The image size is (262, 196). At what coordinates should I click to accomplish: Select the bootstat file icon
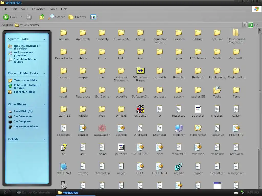point(198,111)
